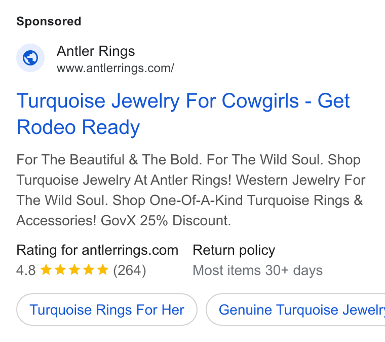Click the middle gold rating star
Viewport: 385px width, 342px height.
(x=74, y=269)
